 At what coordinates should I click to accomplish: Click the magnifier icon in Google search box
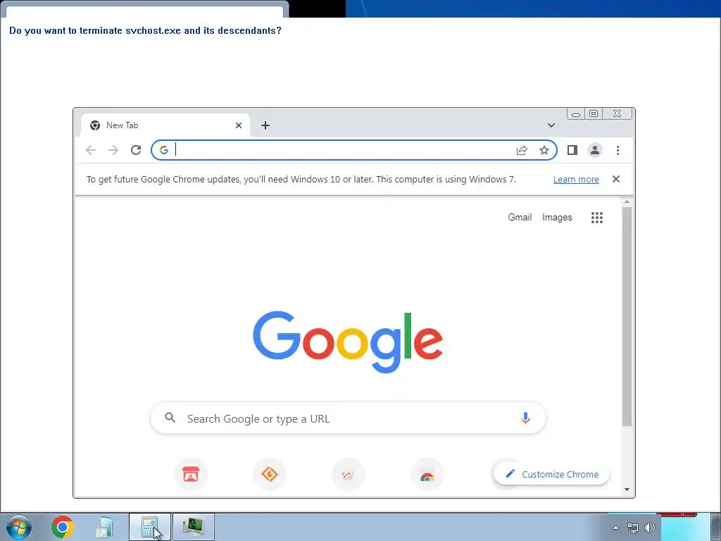pyautogui.click(x=170, y=418)
